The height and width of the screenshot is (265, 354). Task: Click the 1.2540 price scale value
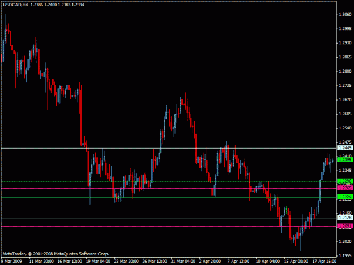point(345,128)
